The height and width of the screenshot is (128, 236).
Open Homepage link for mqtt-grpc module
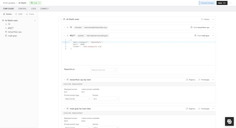(203, 109)
